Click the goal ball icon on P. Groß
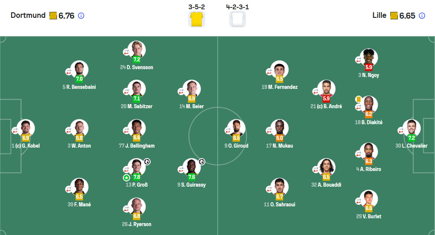The width and height of the screenshot is (435, 235). (147, 161)
